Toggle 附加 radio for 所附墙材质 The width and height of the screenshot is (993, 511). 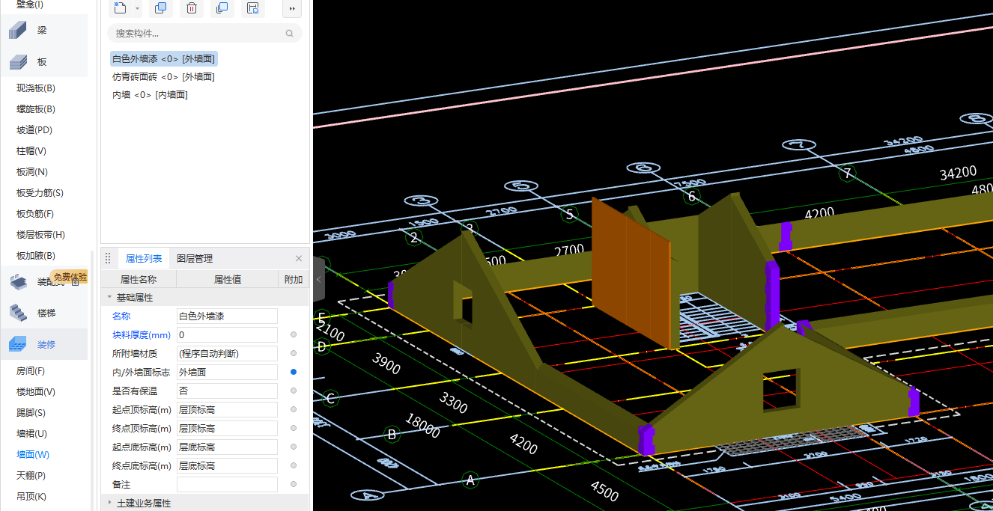point(294,353)
